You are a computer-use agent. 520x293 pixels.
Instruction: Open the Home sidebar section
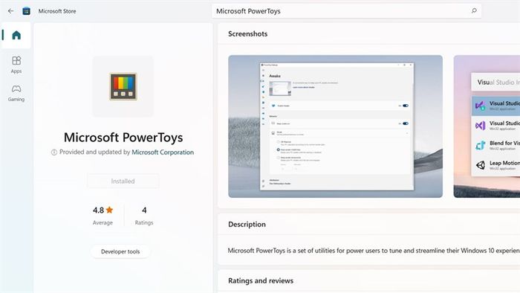pos(16,35)
